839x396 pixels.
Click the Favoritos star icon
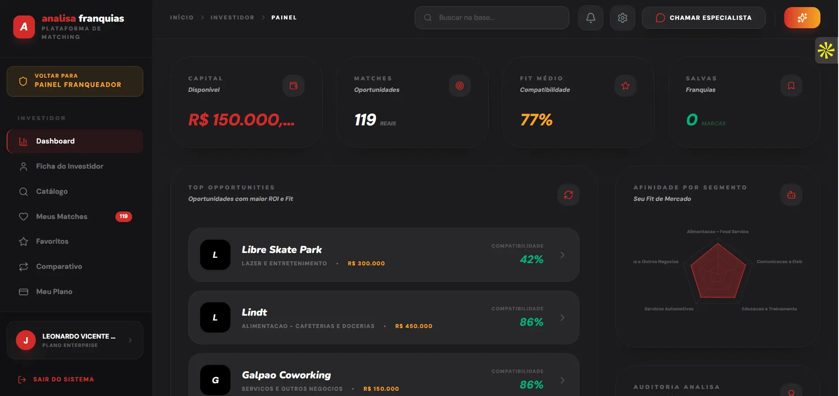pos(23,241)
